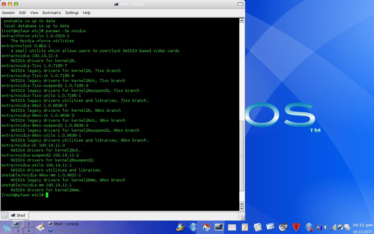The width and height of the screenshot is (374, 234).
Task: Open the calendar icon in the panel
Action: coord(232,227)
